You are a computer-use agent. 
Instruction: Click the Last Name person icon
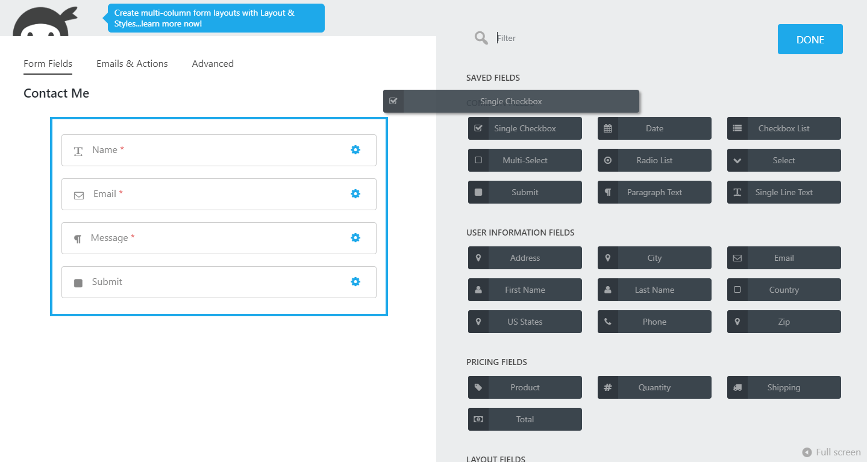tap(608, 290)
